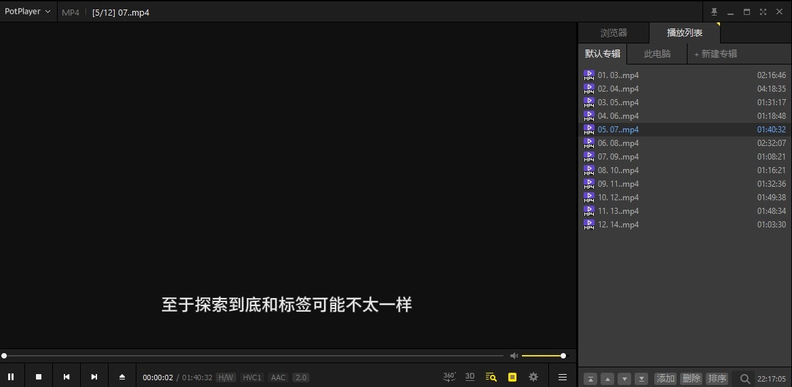Click the AAC audio codec badge
Image resolution: width=792 pixels, height=387 pixels.
coord(278,377)
